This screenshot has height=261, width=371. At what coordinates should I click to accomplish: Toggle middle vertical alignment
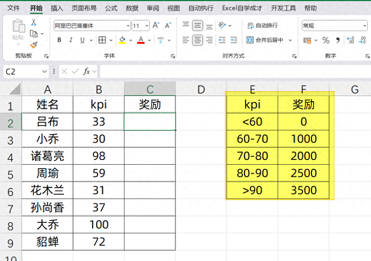[x=197, y=26]
